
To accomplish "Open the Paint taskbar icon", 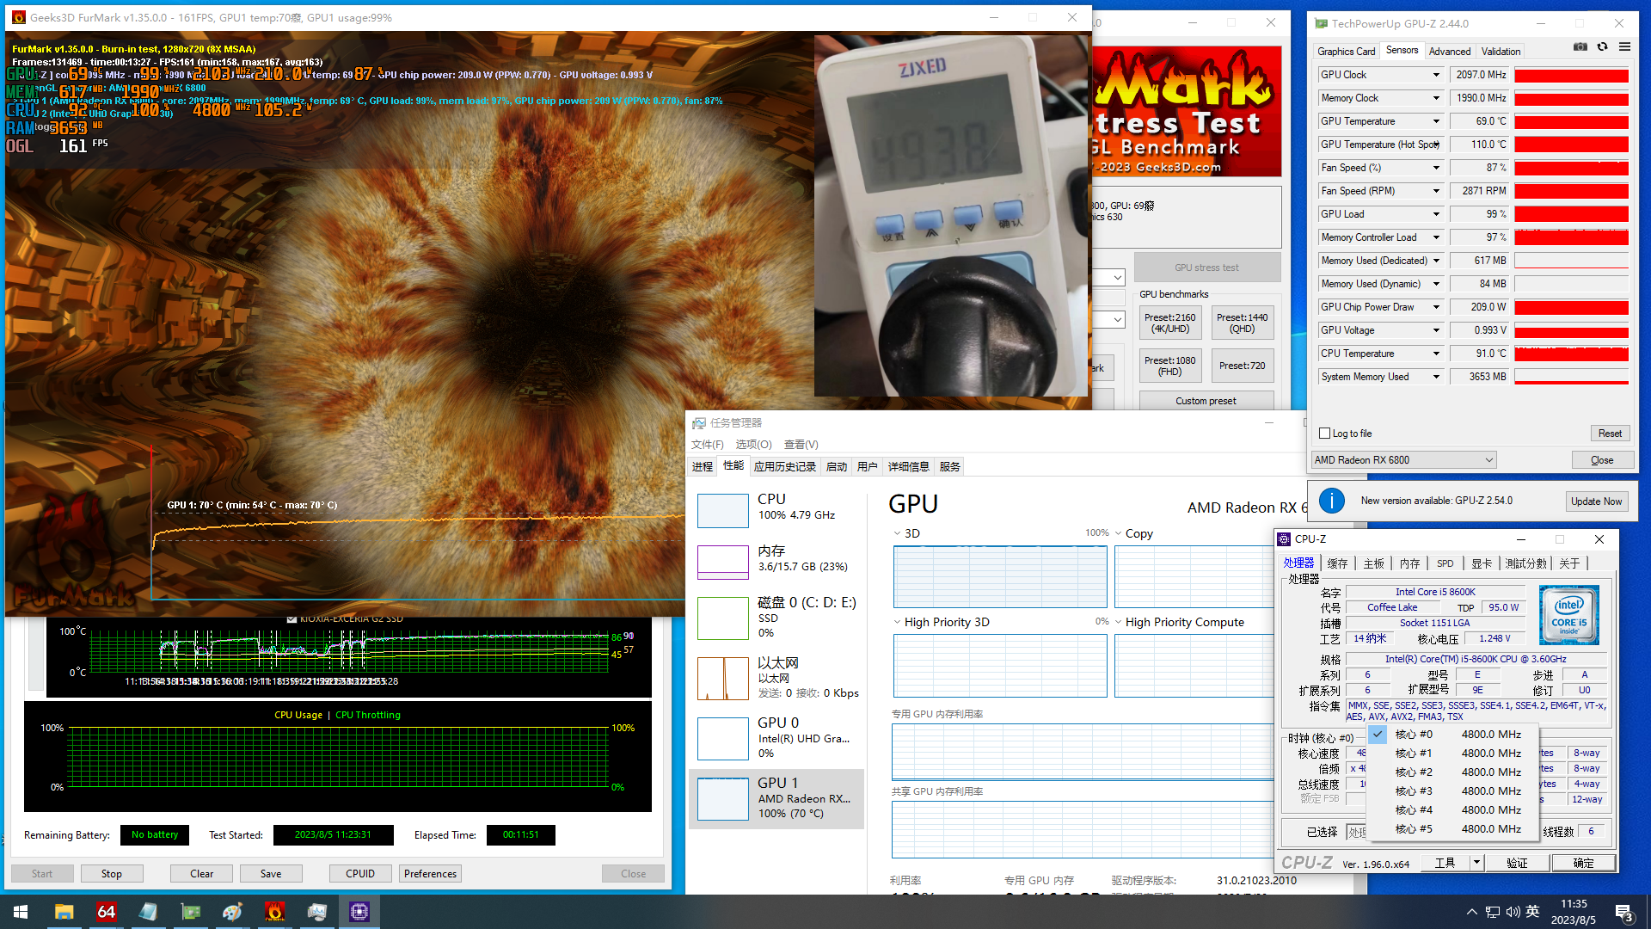I will [232, 912].
